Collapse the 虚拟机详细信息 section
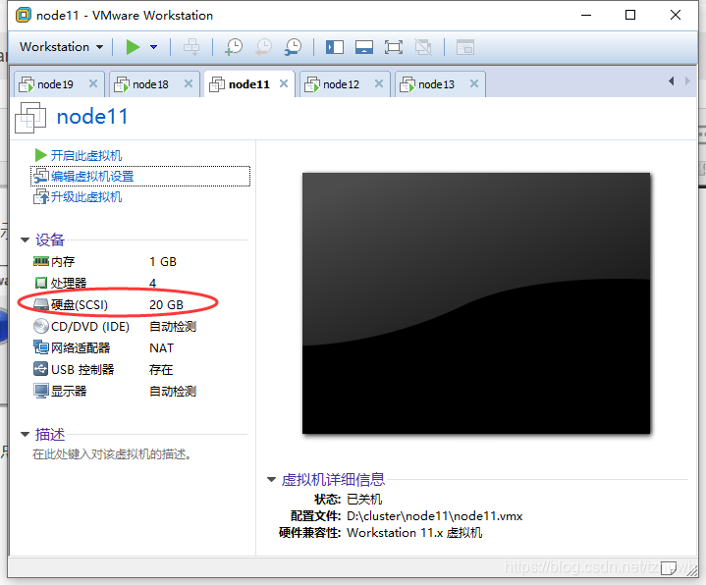The height and width of the screenshot is (585, 706). click(x=271, y=480)
